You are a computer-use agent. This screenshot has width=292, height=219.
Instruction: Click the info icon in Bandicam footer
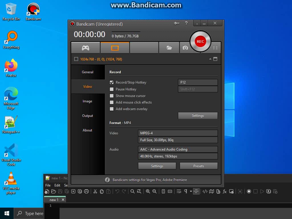tap(107, 180)
